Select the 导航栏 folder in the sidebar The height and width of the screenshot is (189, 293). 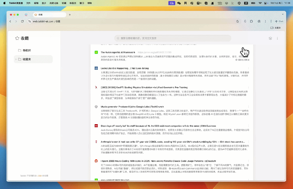coord(26,50)
